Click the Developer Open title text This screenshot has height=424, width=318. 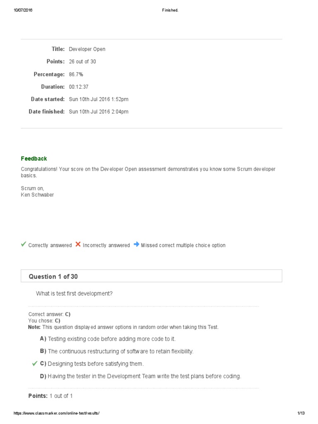tap(87, 49)
